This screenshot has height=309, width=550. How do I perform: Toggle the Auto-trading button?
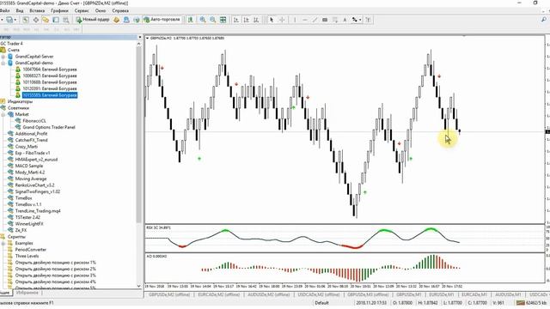(162, 20)
